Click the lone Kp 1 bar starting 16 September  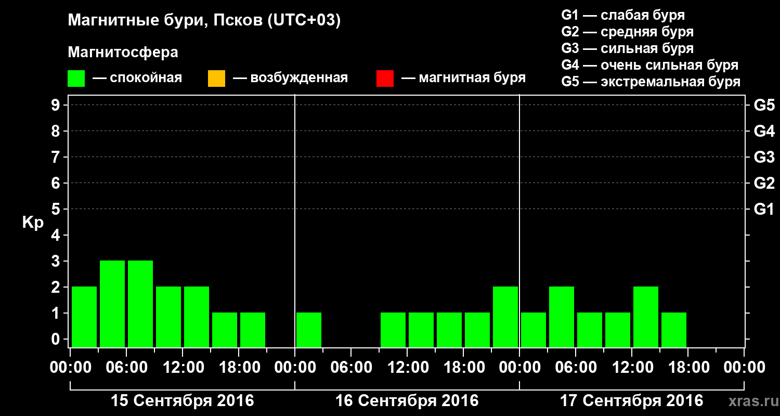click(x=309, y=330)
